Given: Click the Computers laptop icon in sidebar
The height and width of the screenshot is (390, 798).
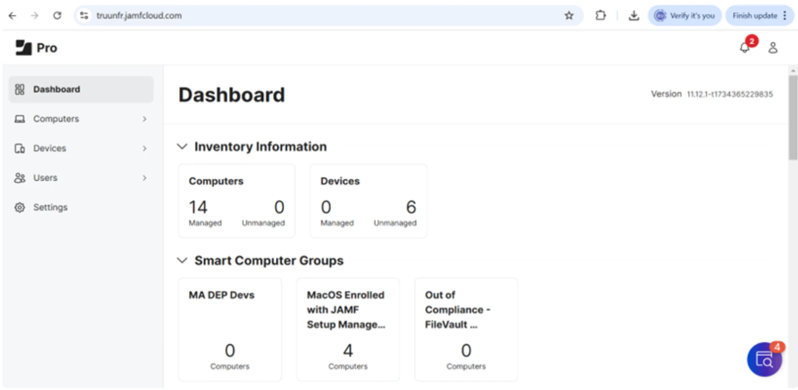Looking at the screenshot, I should click(x=20, y=119).
